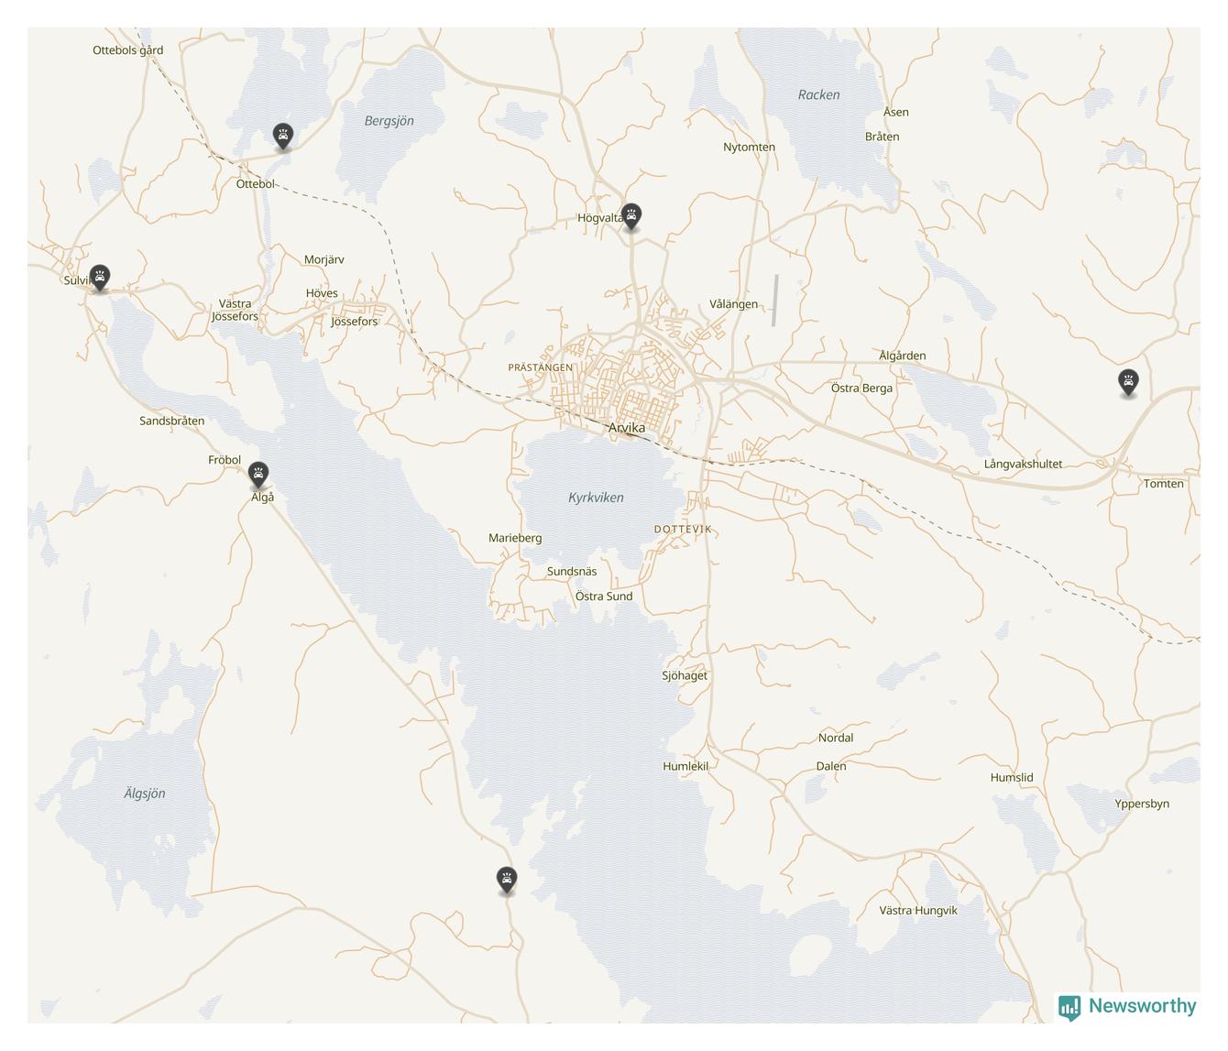Select the marker northwest of Tomten
Image resolution: width=1228 pixels, height=1051 pixels.
[1128, 381]
